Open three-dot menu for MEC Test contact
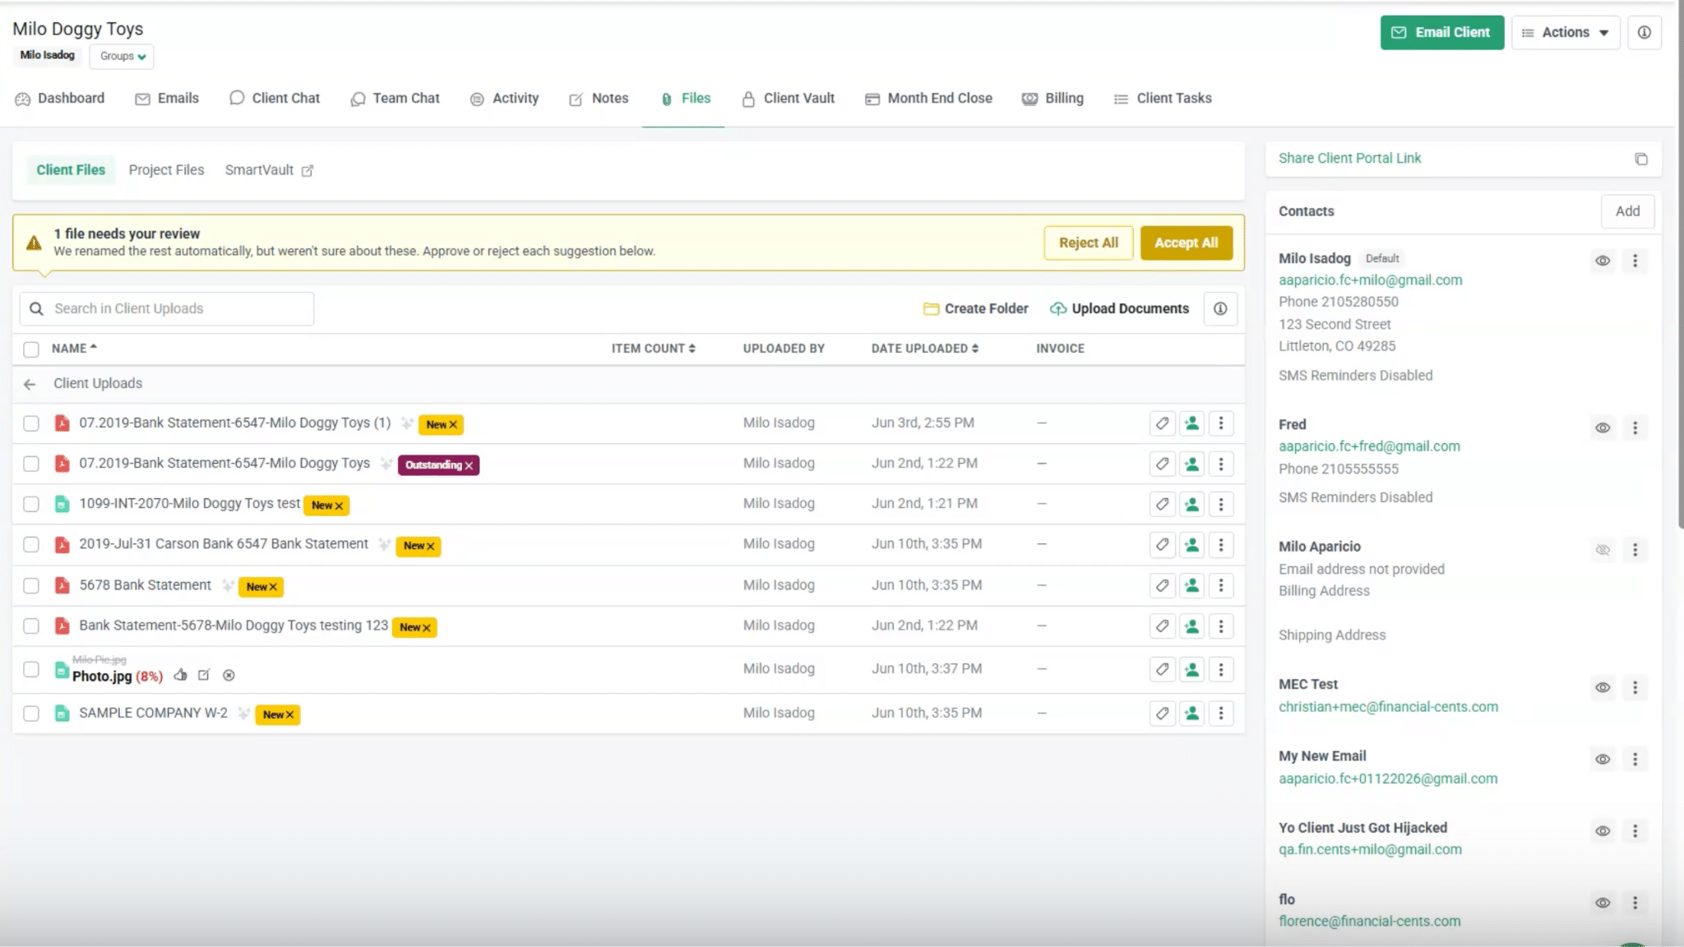Viewport: 1684px width, 947px height. pos(1635,688)
